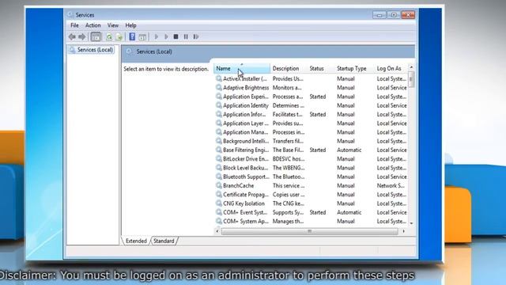
Task: Click the Export List toolbar icon
Action: coord(119,37)
